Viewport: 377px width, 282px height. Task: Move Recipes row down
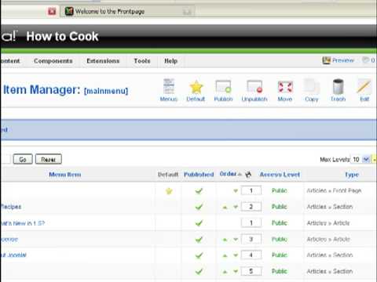tap(236, 207)
